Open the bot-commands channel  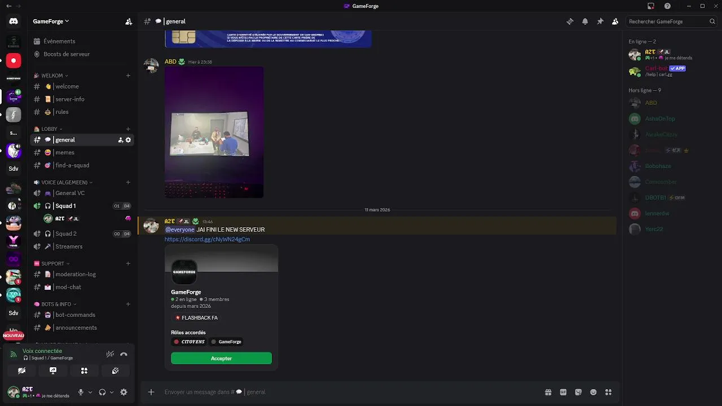[82, 315]
